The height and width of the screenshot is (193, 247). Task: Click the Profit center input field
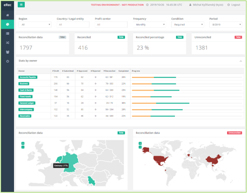[x=111, y=25]
